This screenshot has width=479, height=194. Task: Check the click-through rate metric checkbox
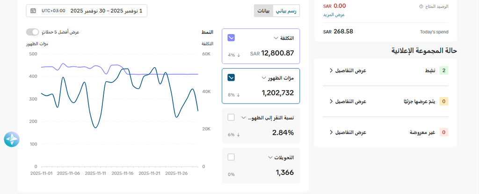tap(231, 117)
